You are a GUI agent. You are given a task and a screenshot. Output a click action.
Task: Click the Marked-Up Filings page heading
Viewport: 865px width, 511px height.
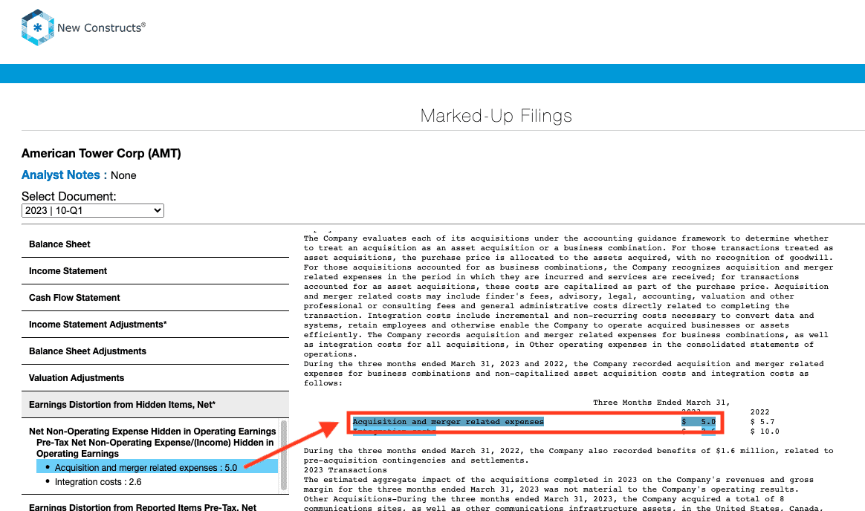pos(496,116)
